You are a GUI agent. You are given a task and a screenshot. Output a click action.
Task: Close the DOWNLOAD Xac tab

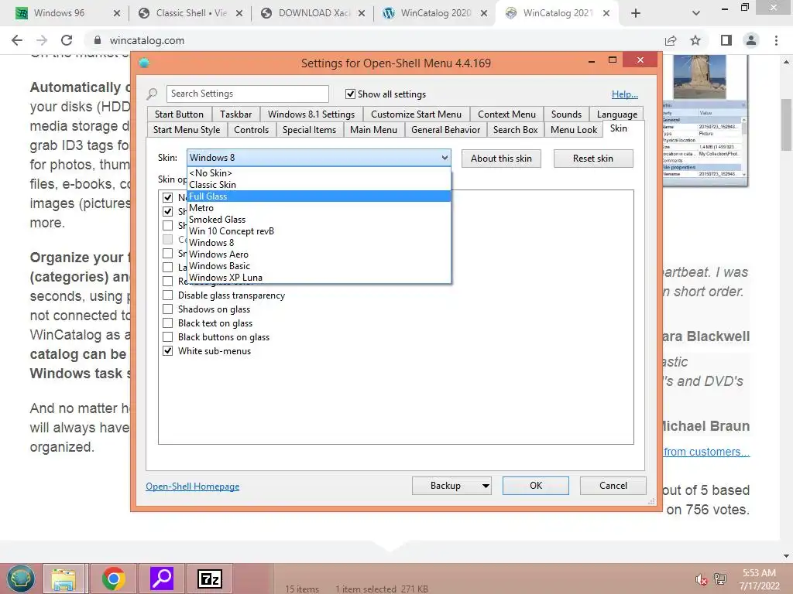[x=362, y=13]
